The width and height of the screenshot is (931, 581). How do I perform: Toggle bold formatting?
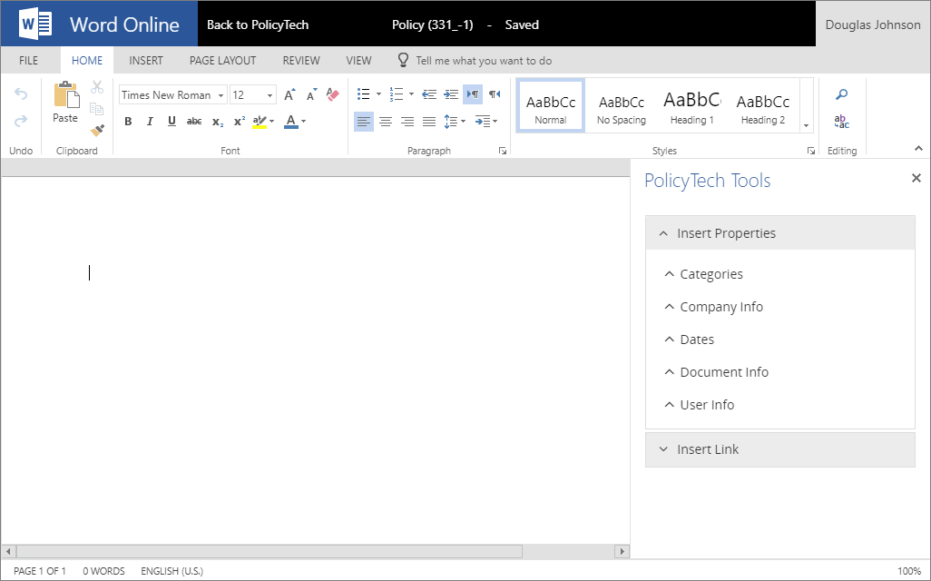[x=128, y=121]
